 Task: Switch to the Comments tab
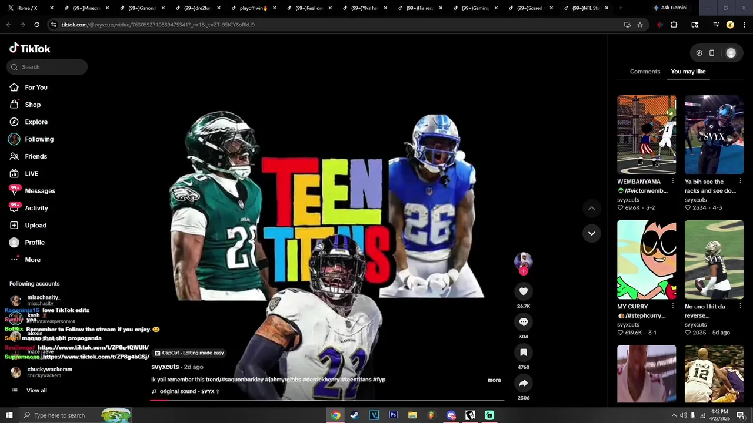pyautogui.click(x=645, y=72)
